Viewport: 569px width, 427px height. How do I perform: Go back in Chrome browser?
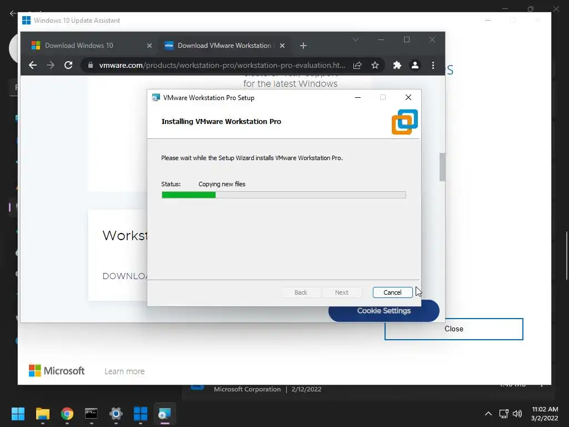click(33, 65)
